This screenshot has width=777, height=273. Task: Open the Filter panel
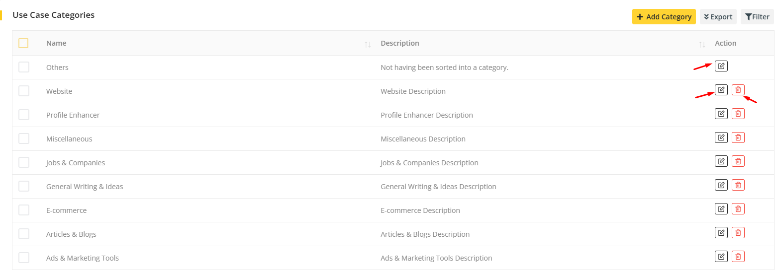click(x=757, y=17)
